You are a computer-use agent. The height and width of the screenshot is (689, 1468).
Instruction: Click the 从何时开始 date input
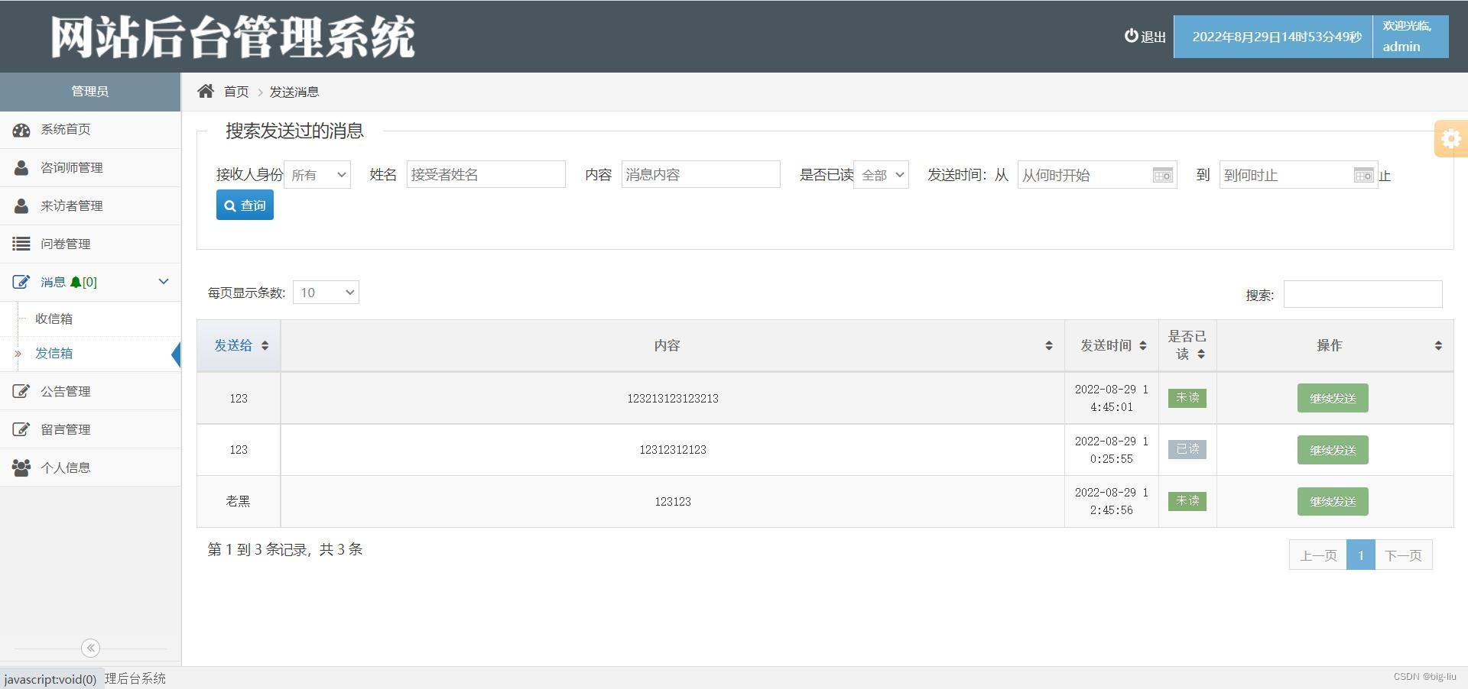[x=1097, y=175]
